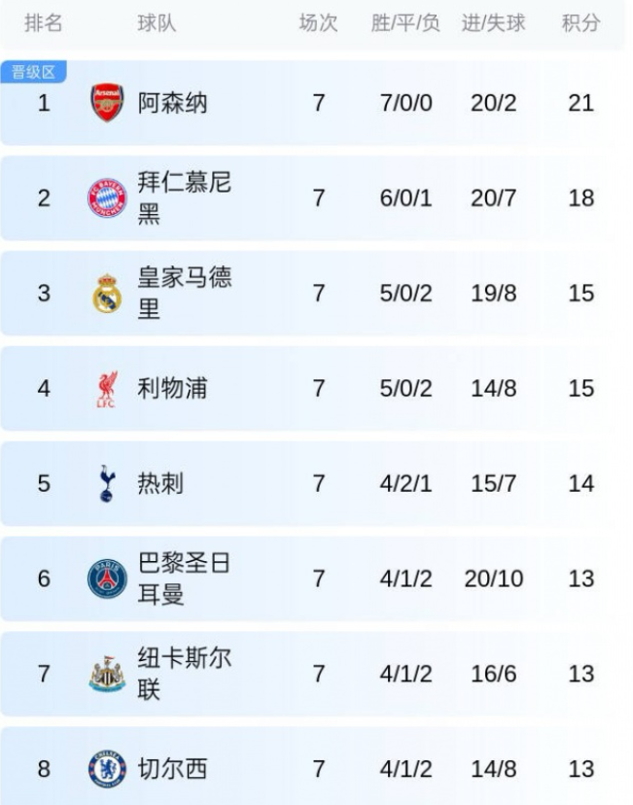Click the 排名 column header

coord(44,23)
